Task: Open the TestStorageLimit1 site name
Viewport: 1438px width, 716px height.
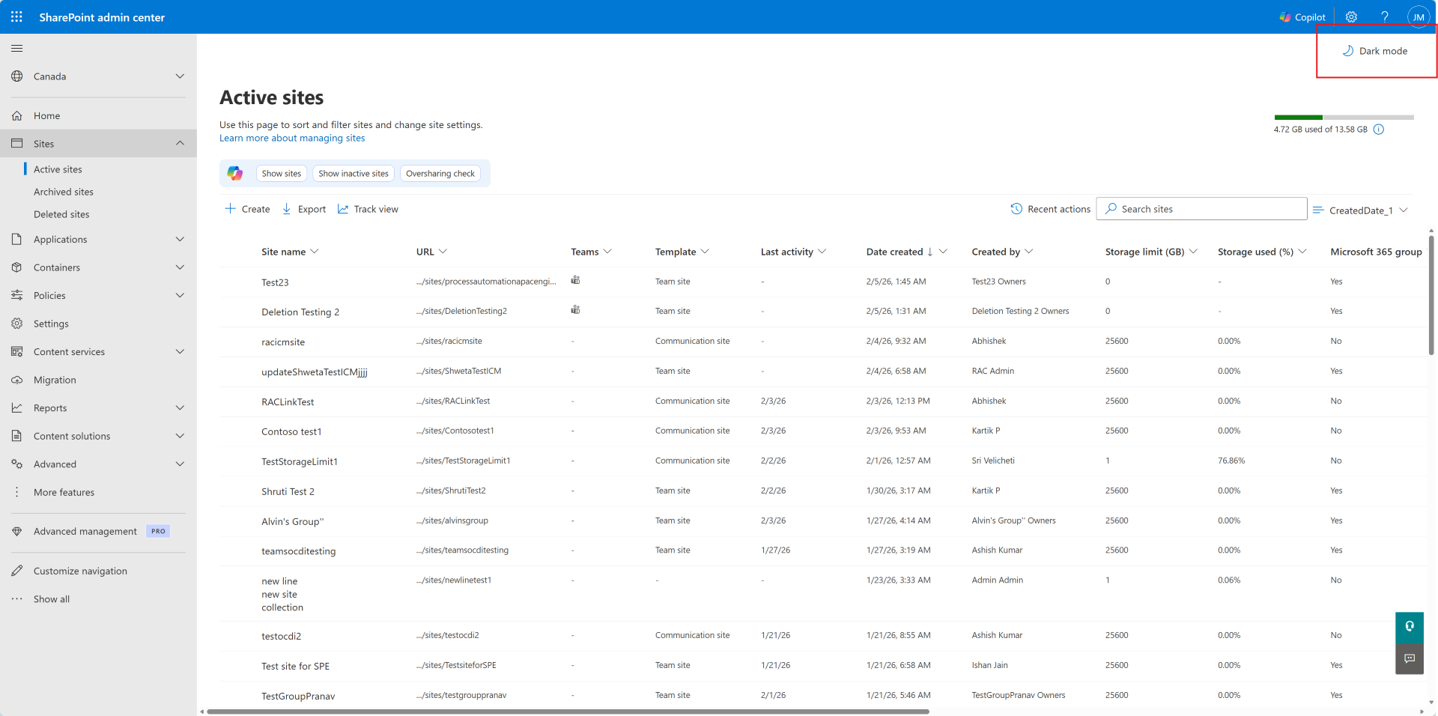Action: (300, 462)
